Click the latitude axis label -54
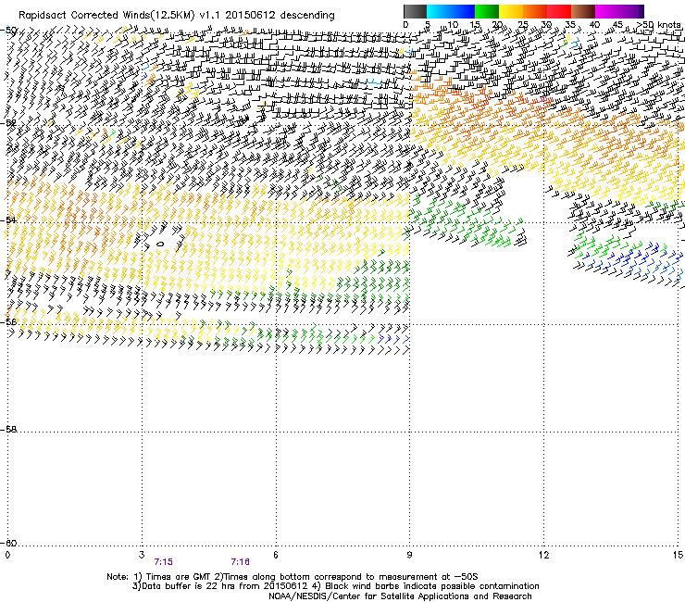 (8, 219)
